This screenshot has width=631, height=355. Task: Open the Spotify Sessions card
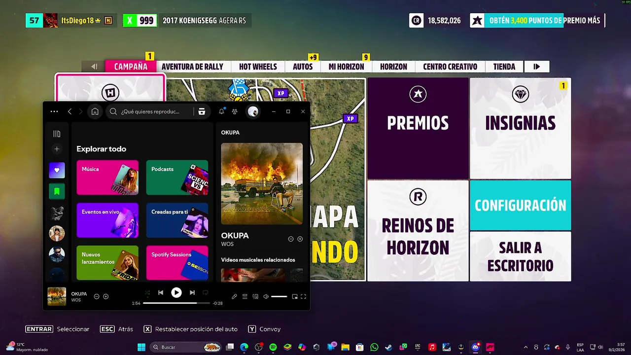pos(177,263)
